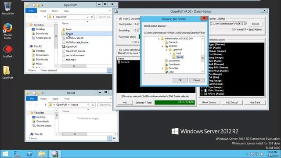
Task: Open Share tab in OpenPuff explorer window
Action: 54,11
